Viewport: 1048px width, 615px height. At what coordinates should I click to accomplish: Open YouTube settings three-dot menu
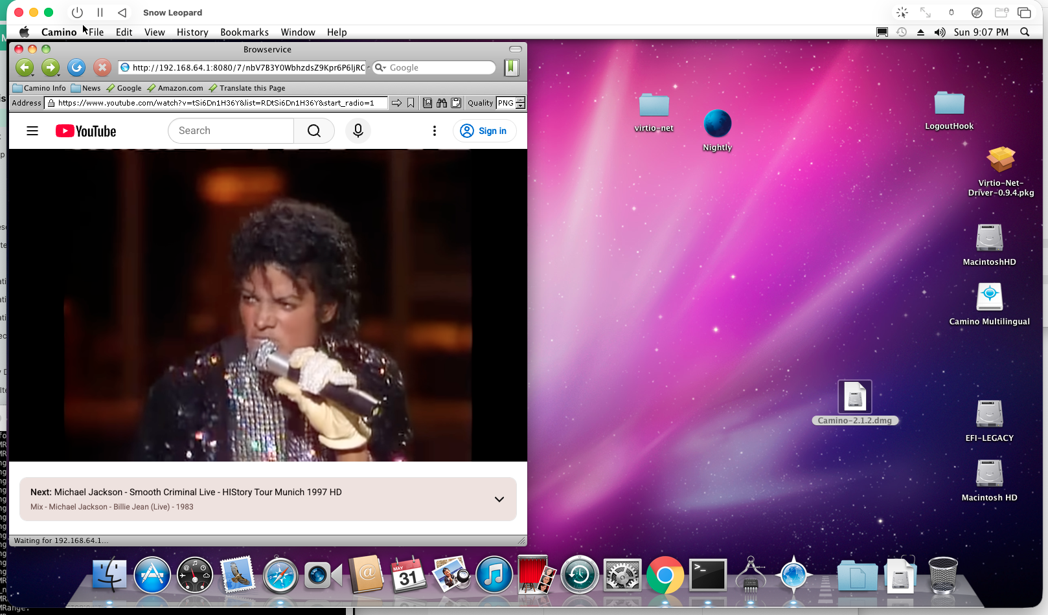click(x=435, y=131)
